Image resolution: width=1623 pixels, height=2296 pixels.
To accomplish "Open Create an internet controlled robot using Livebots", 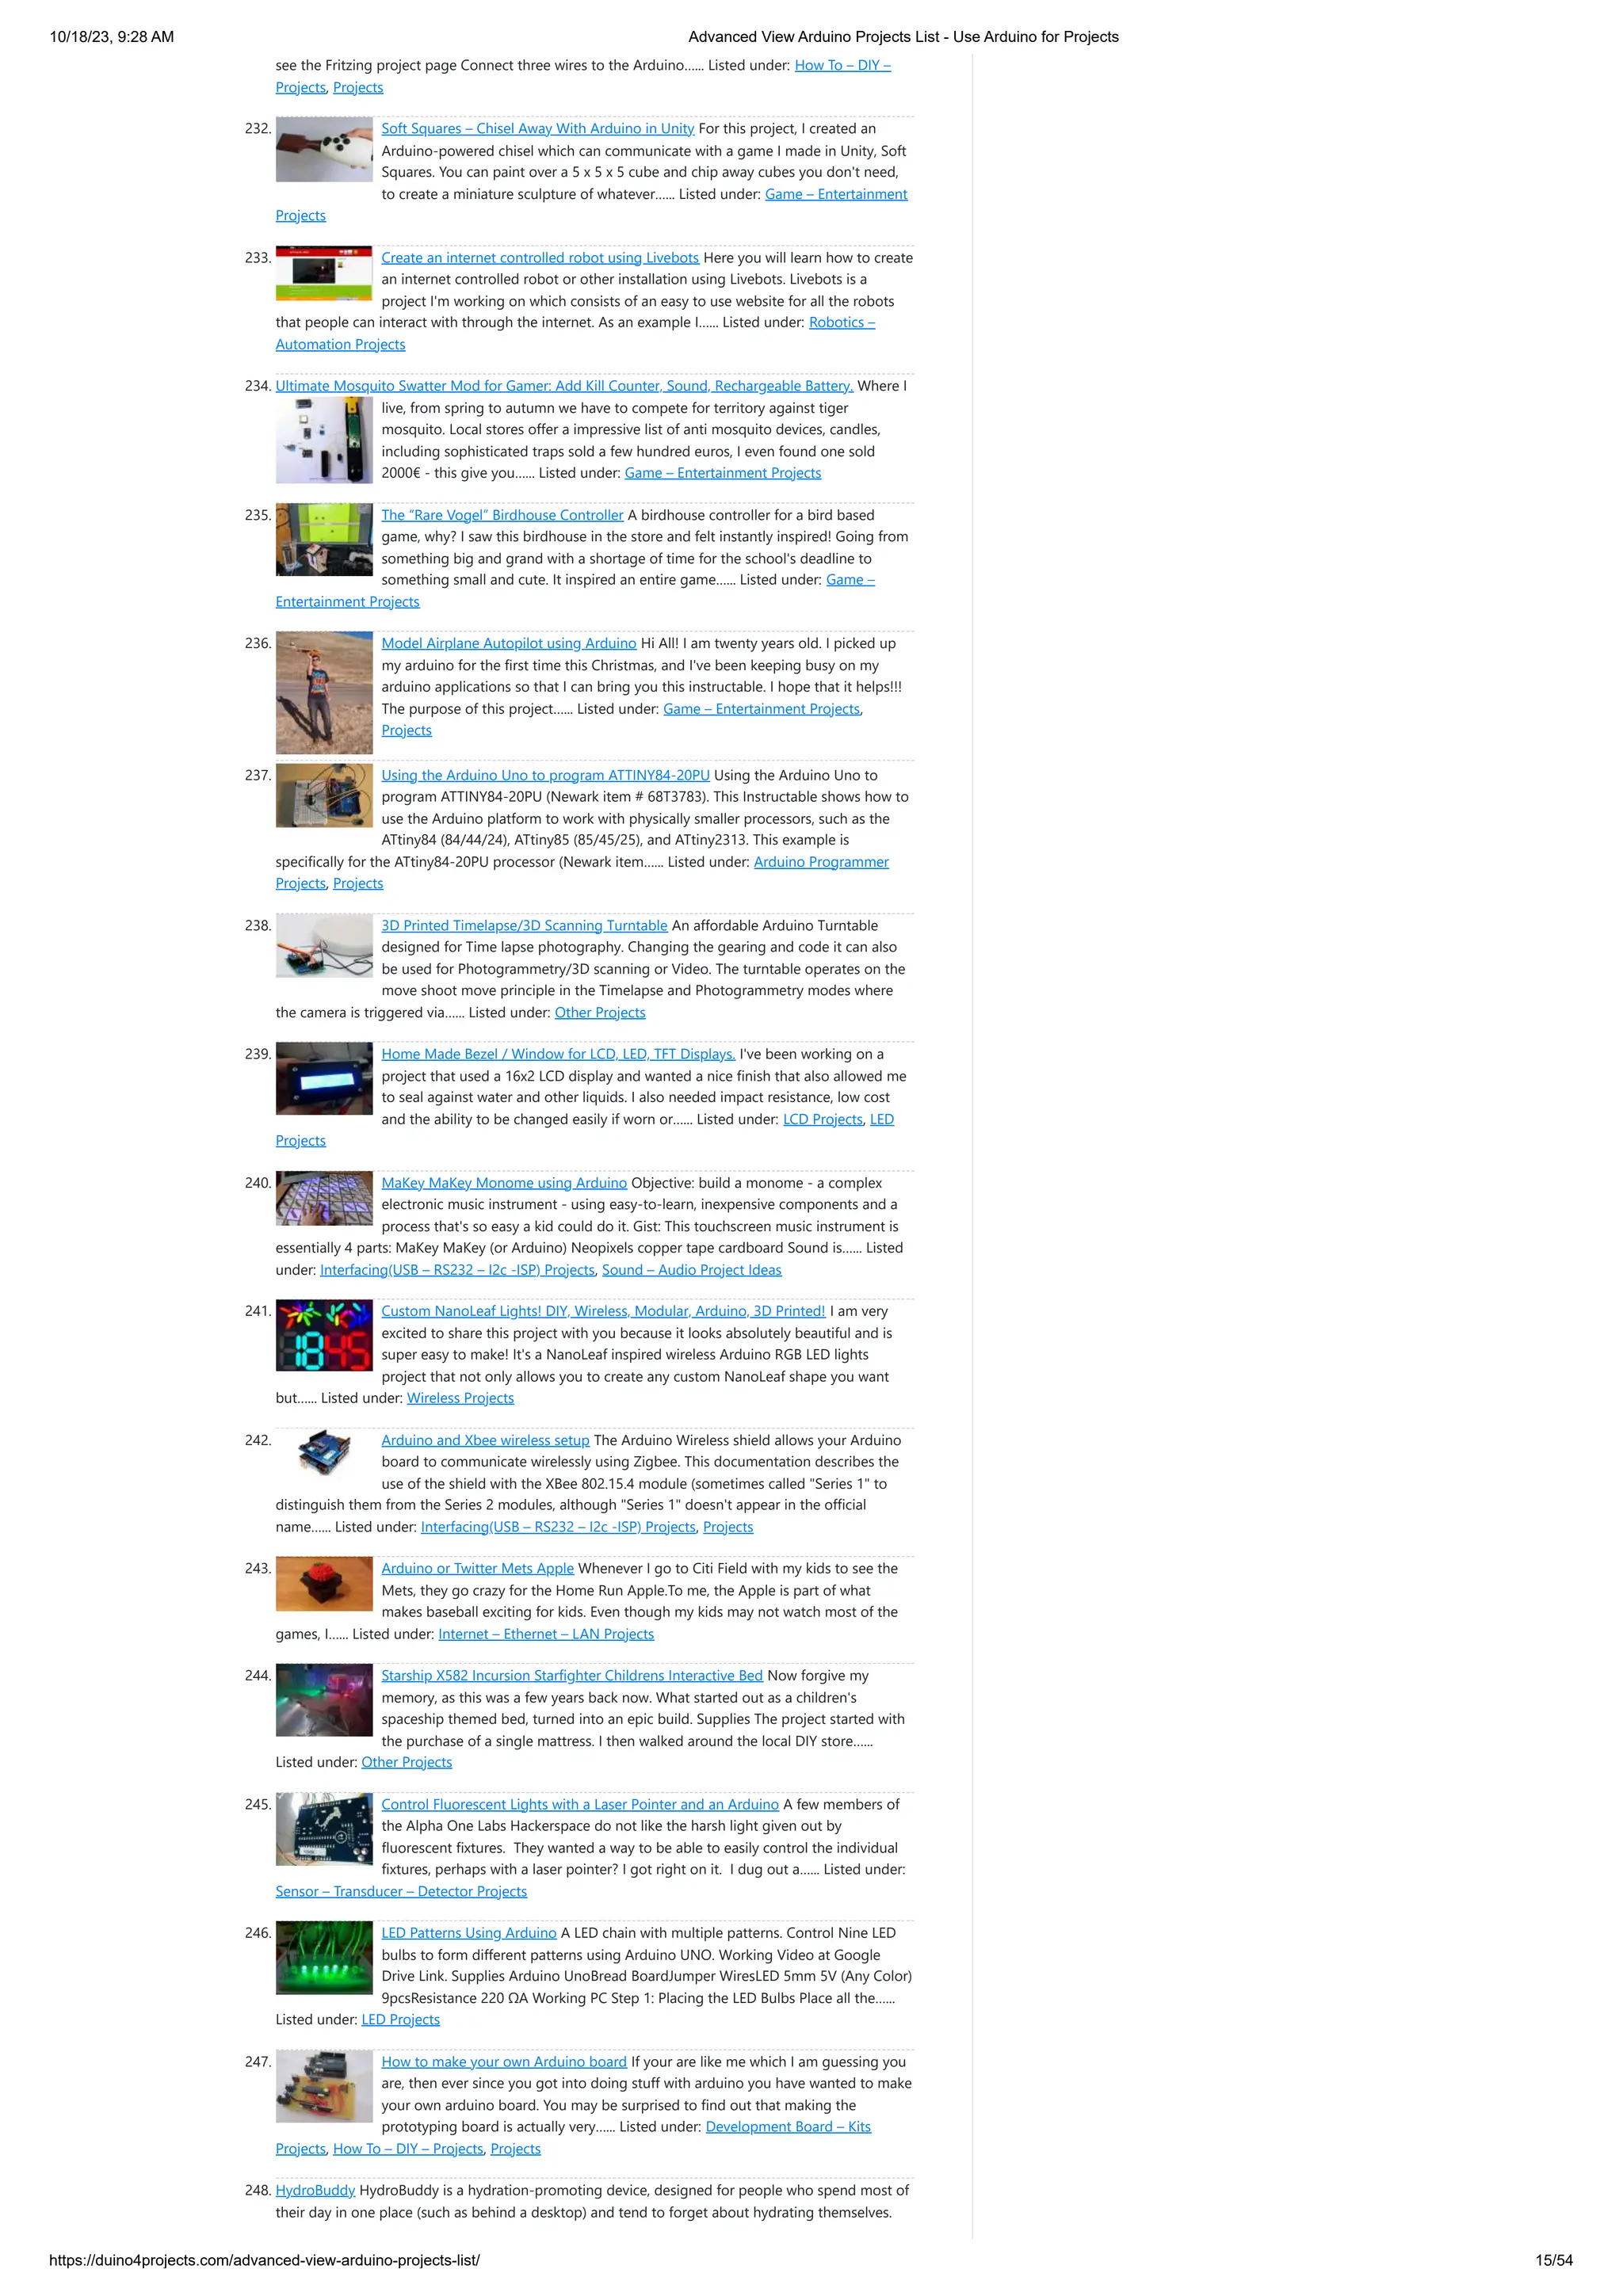I will (540, 257).
